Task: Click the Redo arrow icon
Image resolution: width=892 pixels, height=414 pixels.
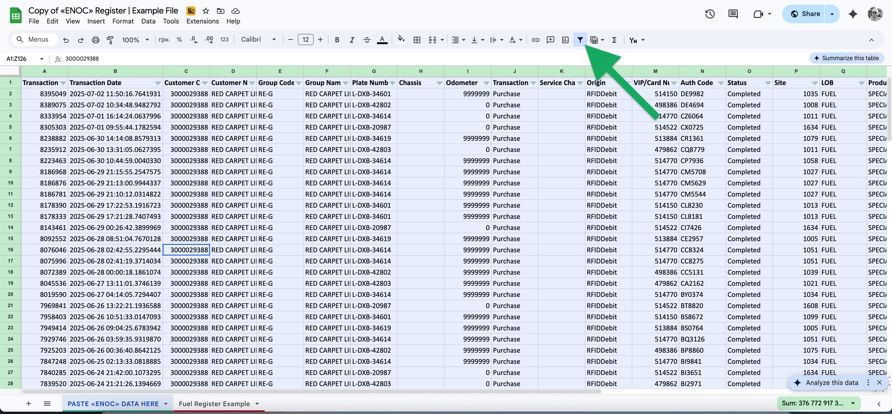Action: pyautogui.click(x=81, y=40)
